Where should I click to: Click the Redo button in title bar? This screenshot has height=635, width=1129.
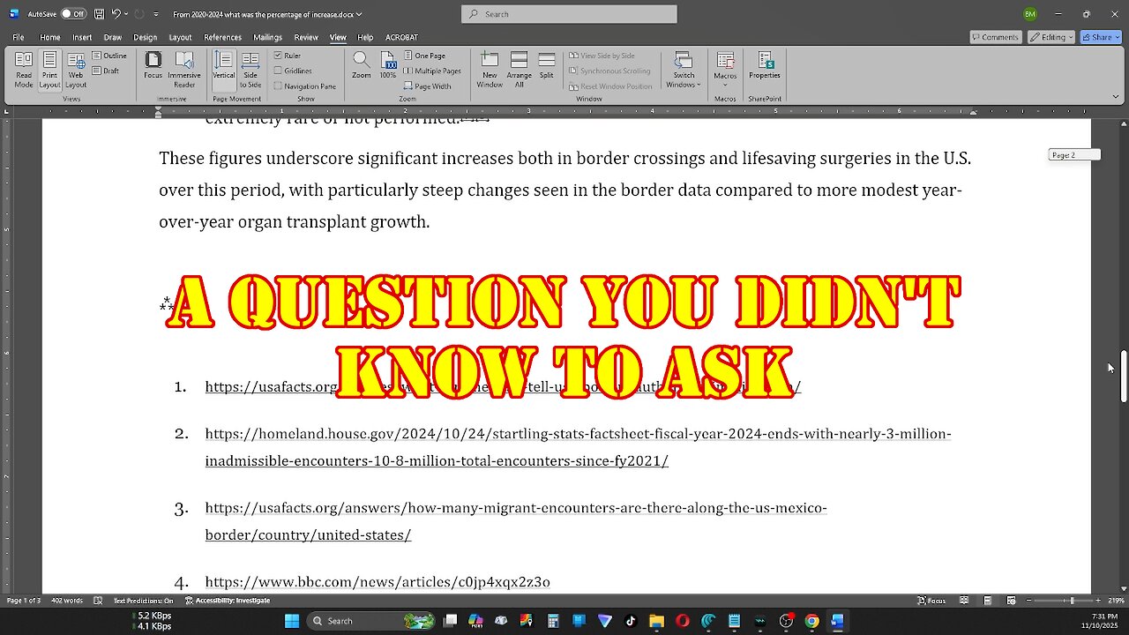point(139,14)
